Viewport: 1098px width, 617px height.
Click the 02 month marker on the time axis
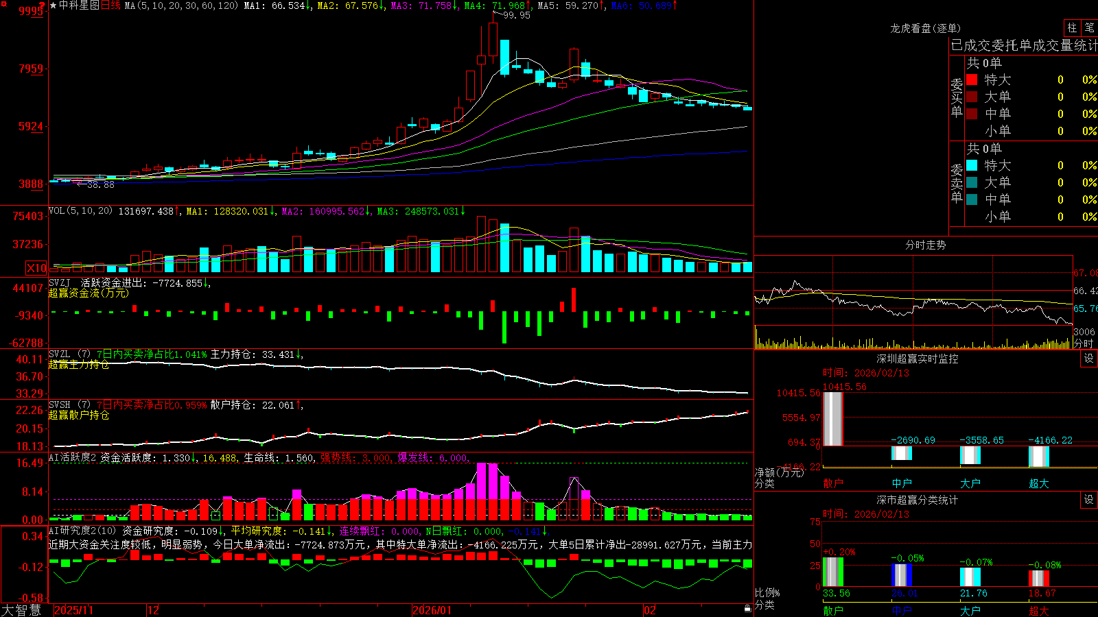(x=650, y=610)
